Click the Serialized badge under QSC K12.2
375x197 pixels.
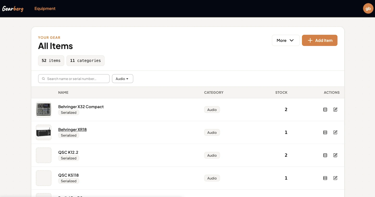click(68, 158)
